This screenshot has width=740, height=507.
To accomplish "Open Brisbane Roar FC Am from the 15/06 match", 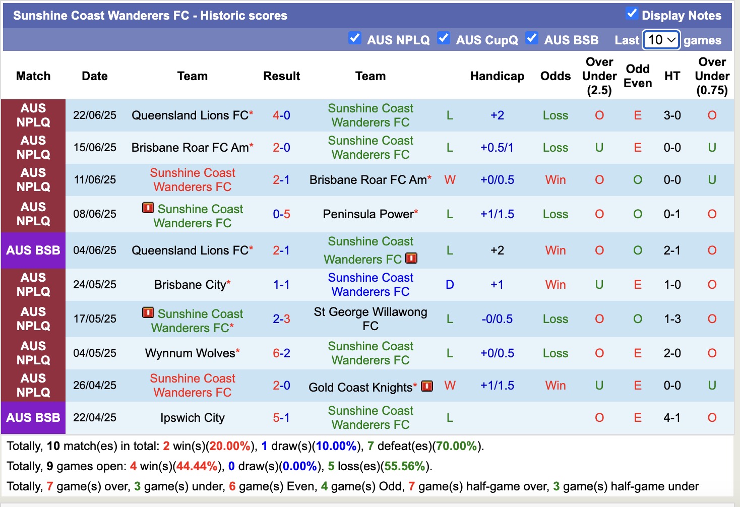I will (192, 147).
